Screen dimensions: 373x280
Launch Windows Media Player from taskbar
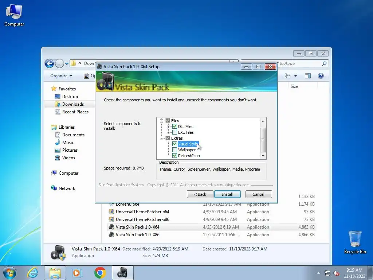77,273
